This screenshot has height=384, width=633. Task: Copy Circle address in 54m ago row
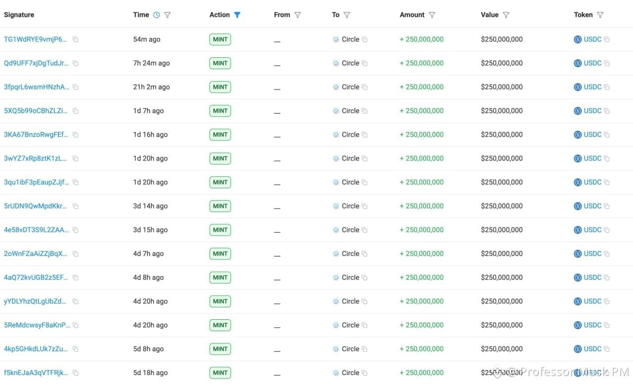click(x=364, y=40)
